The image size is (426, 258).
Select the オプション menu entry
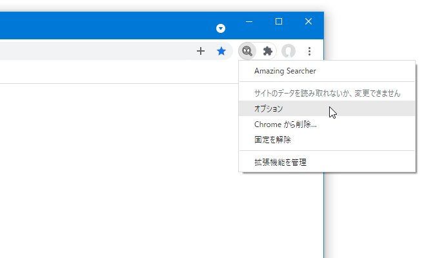pos(327,108)
